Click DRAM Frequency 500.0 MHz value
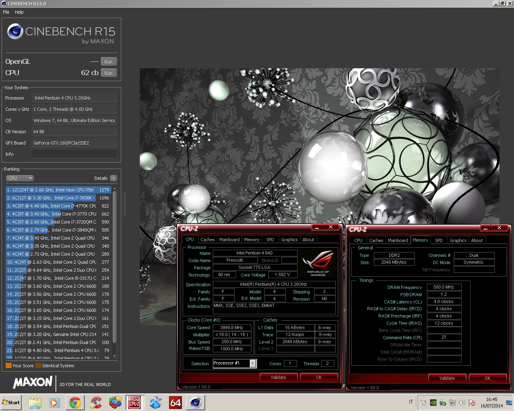Image resolution: width=514 pixels, height=411 pixels. pos(444,287)
